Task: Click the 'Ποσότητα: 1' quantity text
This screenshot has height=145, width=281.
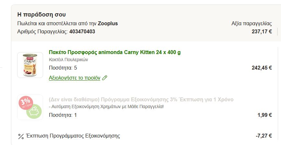Action: click(63, 115)
